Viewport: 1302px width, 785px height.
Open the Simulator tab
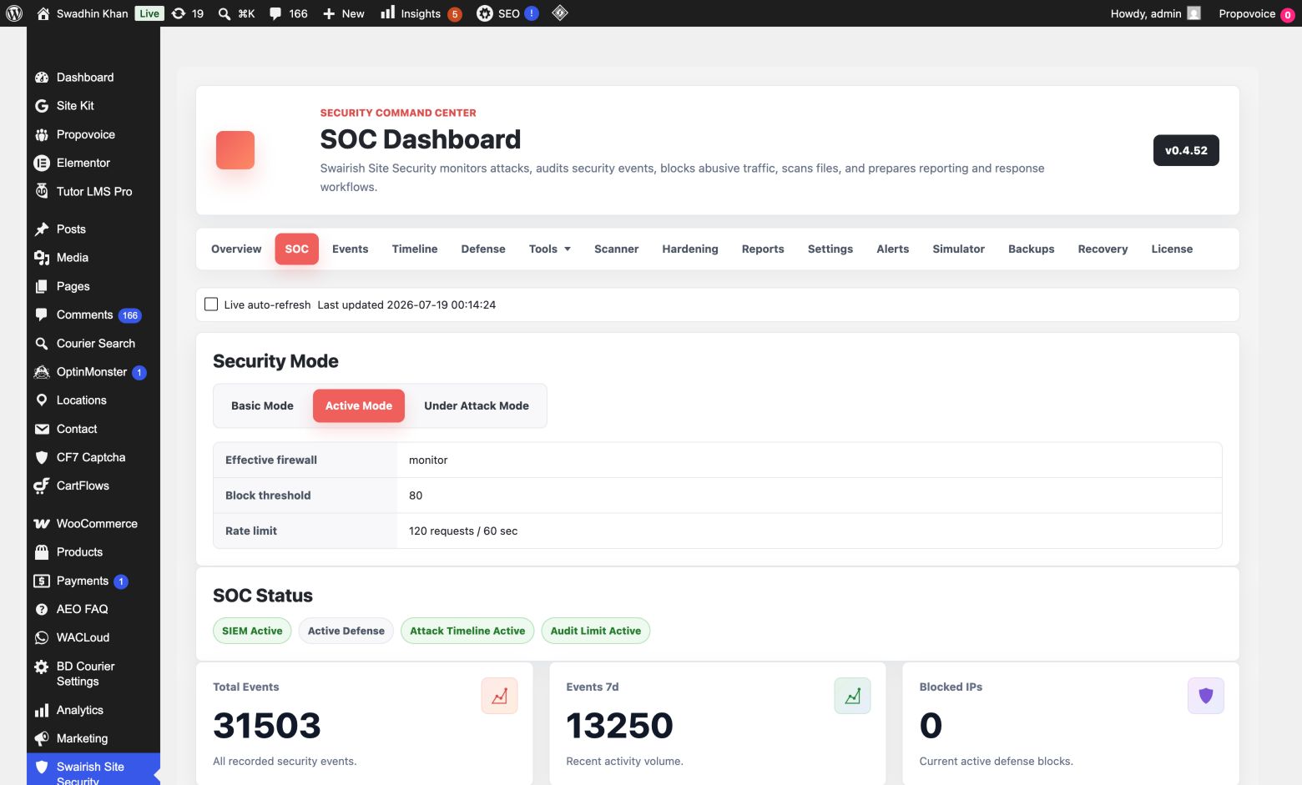(x=959, y=249)
